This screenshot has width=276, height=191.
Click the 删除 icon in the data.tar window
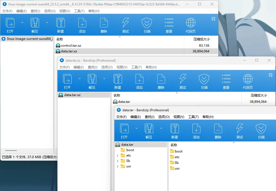(x=218, y=129)
